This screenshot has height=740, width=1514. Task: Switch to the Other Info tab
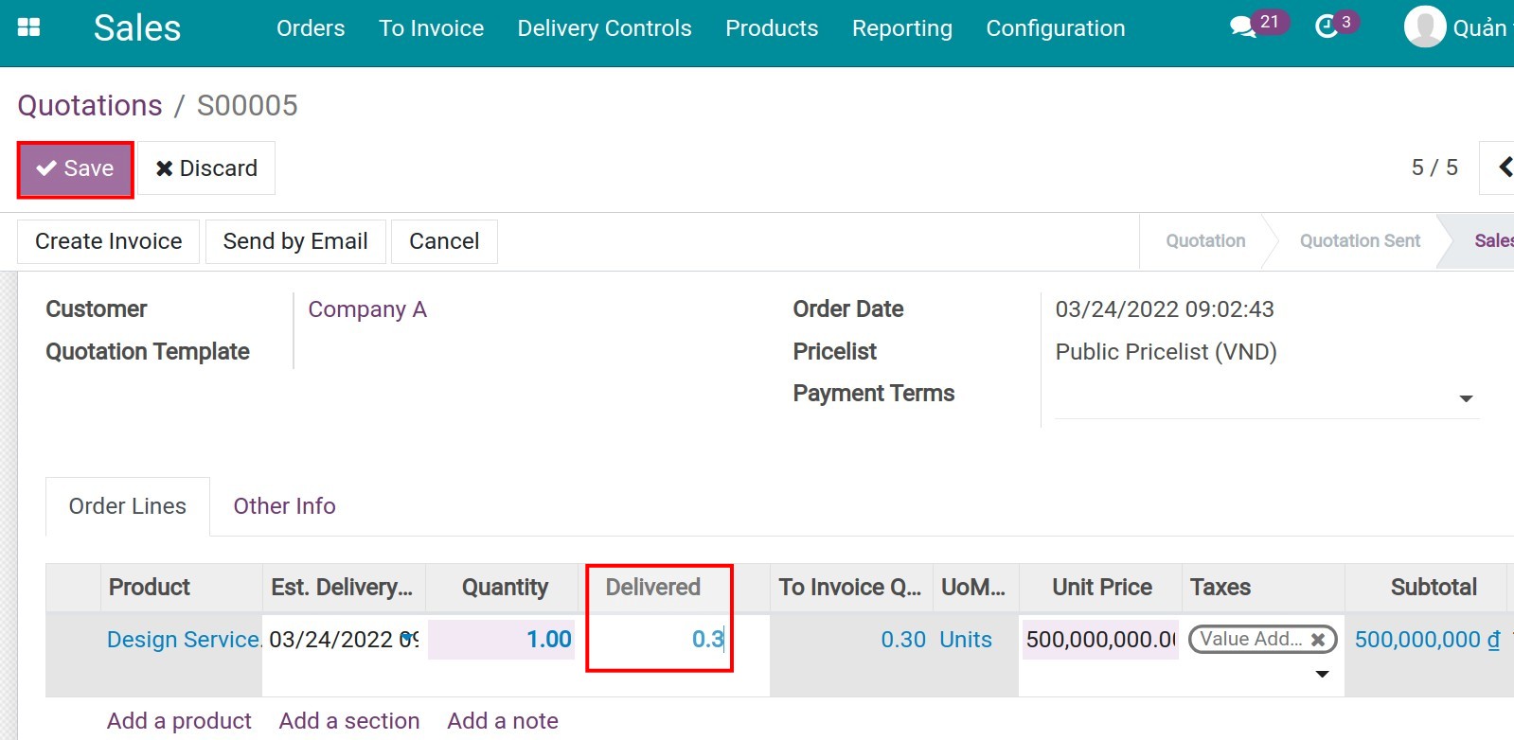(285, 506)
